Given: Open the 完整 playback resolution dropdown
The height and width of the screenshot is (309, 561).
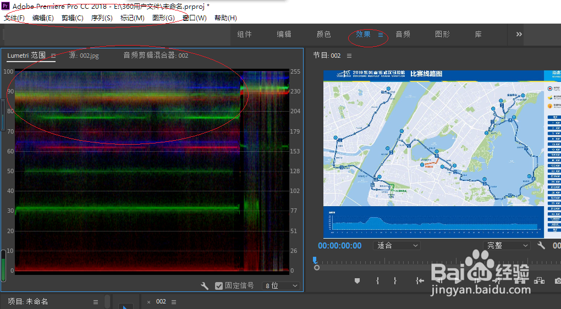Looking at the screenshot, I should [507, 246].
